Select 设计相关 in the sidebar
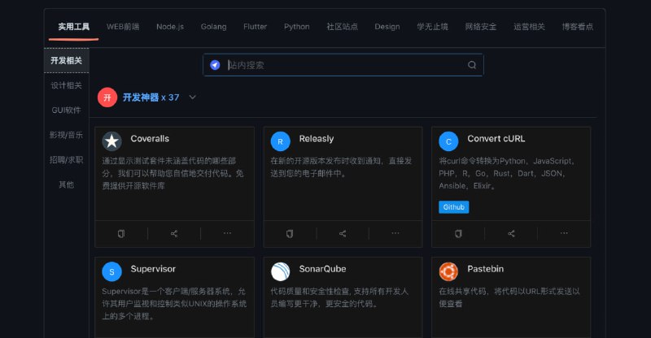The image size is (651, 338). click(x=67, y=85)
